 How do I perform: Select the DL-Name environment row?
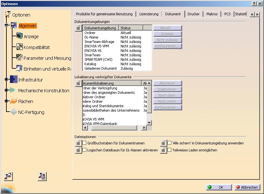pos(117,37)
